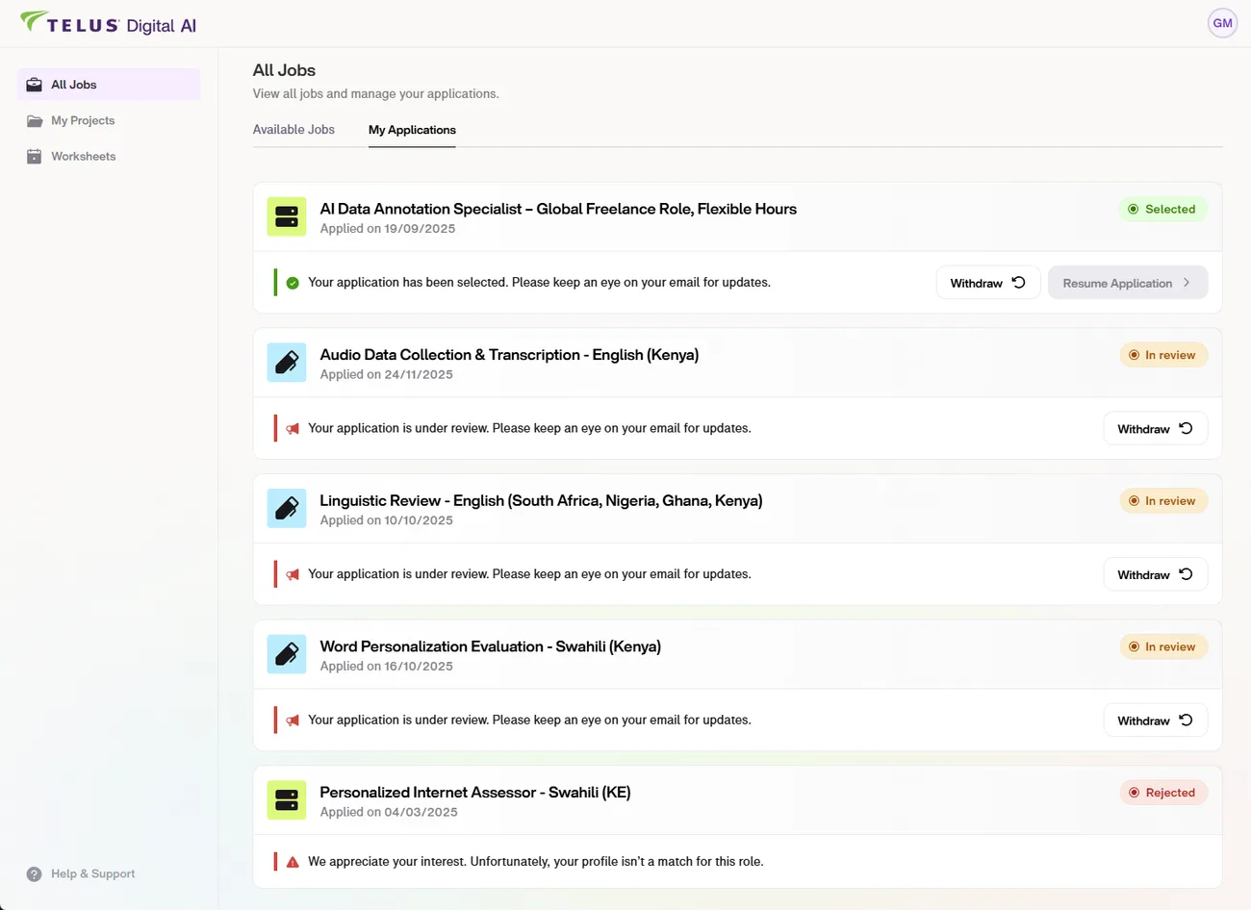Image resolution: width=1251 pixels, height=910 pixels.
Task: Click the TELUS Digital AI logo
Action: click(x=108, y=23)
